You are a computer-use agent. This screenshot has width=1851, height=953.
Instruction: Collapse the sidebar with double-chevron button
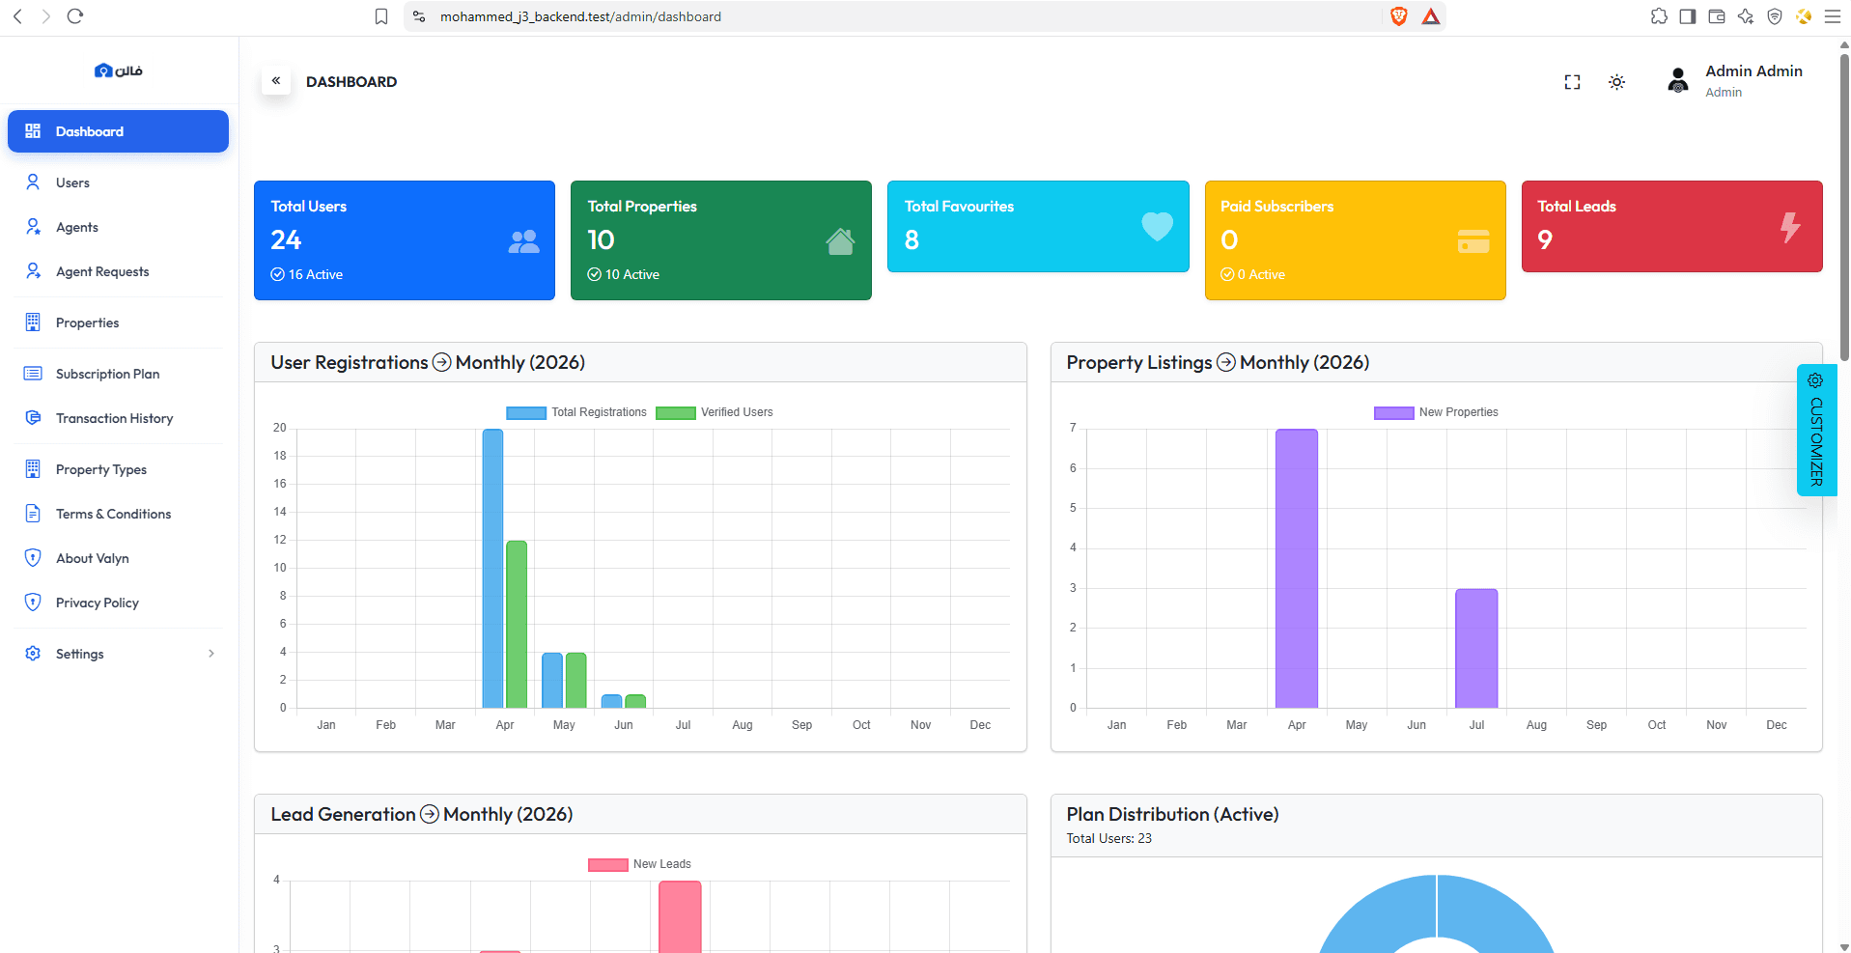tap(276, 81)
